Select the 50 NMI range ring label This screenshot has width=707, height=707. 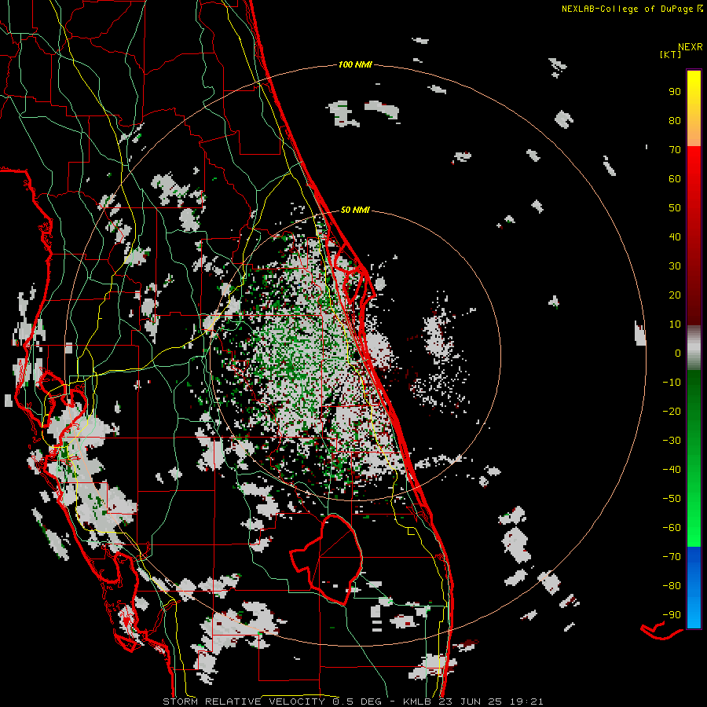(355, 210)
